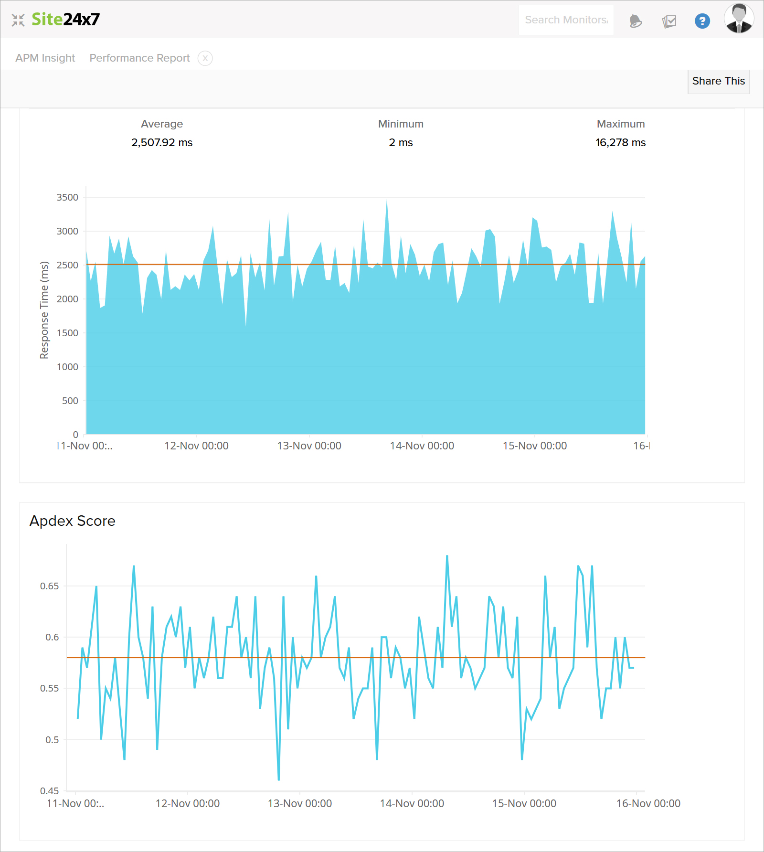
Task: Open the Site24x7 logo home link
Action: pyautogui.click(x=65, y=19)
